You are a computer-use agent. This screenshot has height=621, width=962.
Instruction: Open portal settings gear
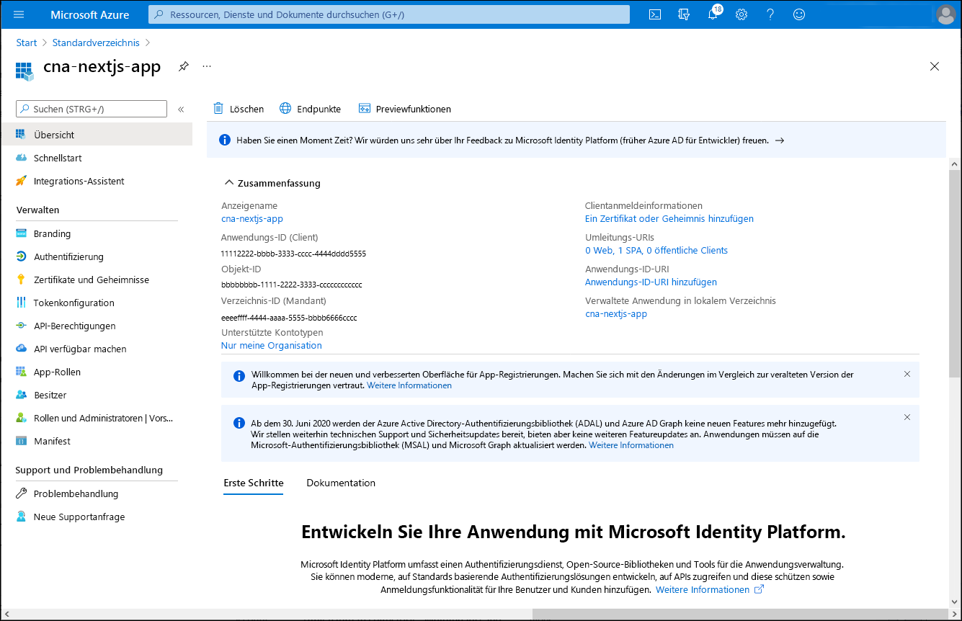741,14
